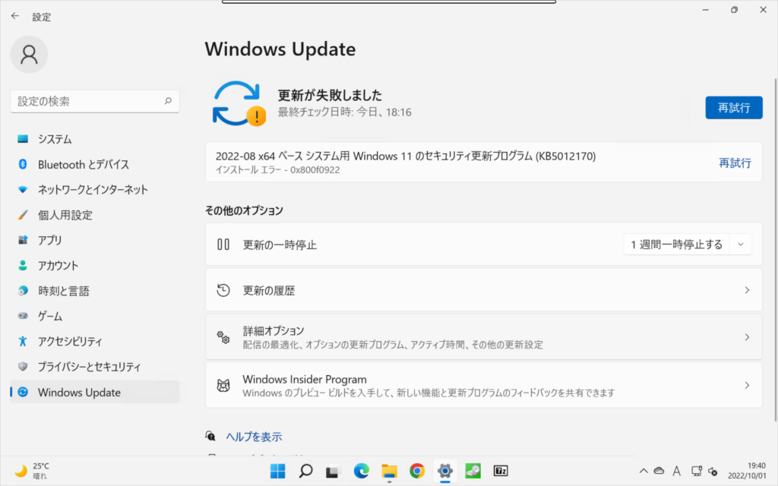Screen dimensions: 778x486
Task: Click the taskbar search icon
Action: click(x=305, y=470)
